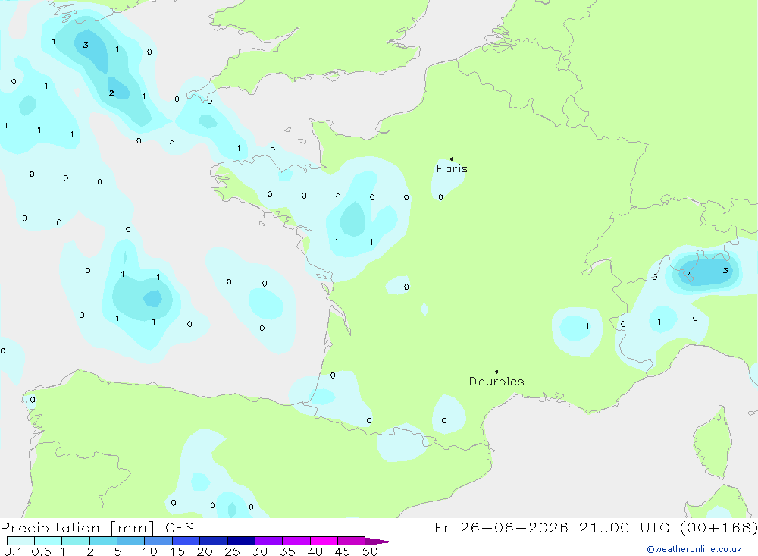Viewport: 758px width, 556px height.
Task: Select the black dot marker above Dourbies
Action: coord(496,372)
